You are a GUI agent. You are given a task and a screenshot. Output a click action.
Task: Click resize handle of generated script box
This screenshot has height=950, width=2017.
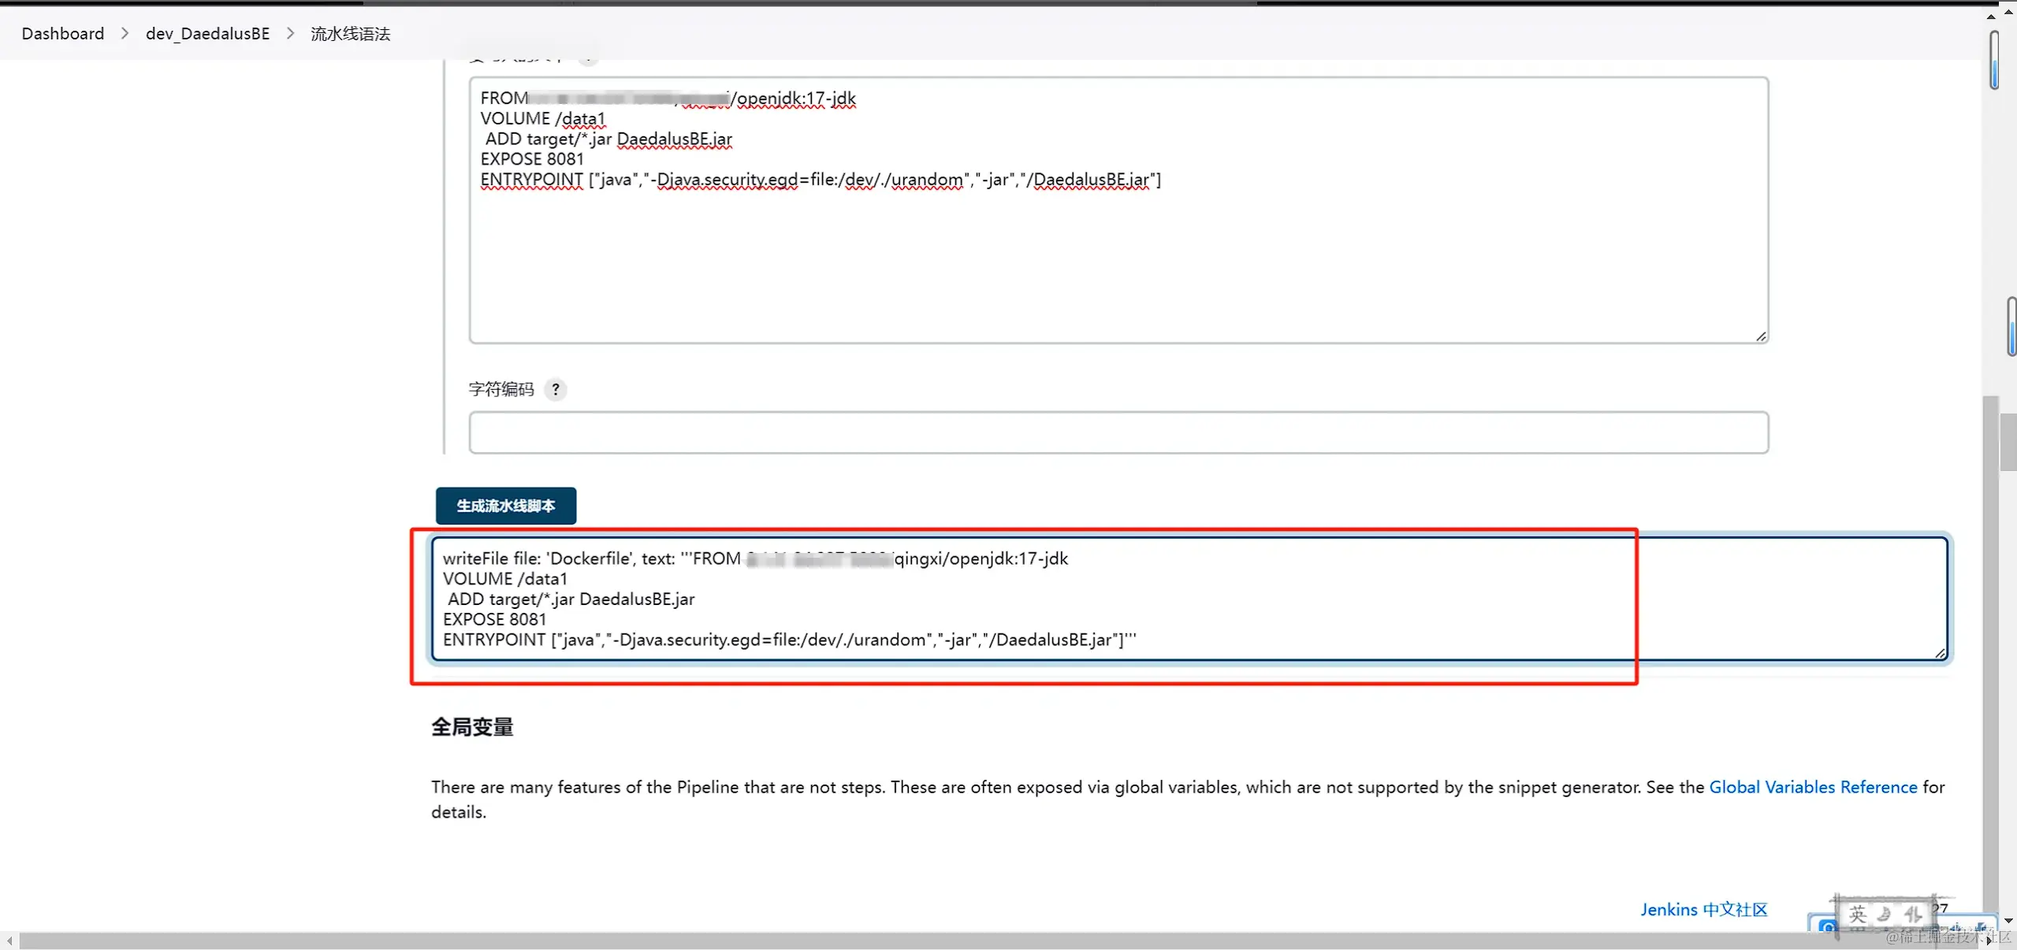tap(1940, 653)
